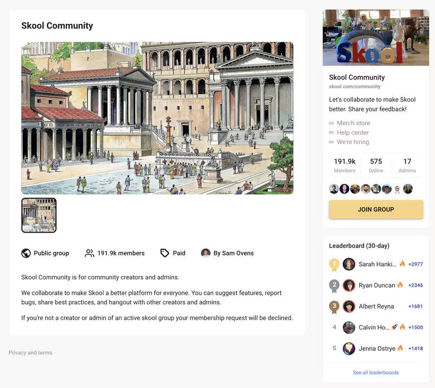Screen dimensions: 435x388
Task: Open Ryan Duncan leaderboard name
Action: [x=377, y=285]
